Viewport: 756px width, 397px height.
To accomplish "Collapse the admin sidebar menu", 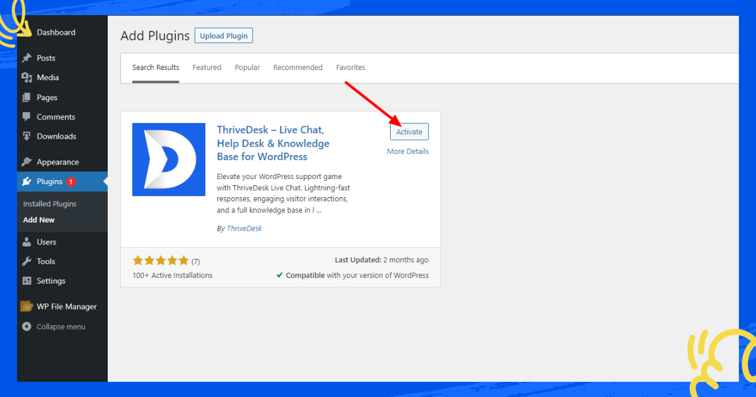I will (x=54, y=327).
